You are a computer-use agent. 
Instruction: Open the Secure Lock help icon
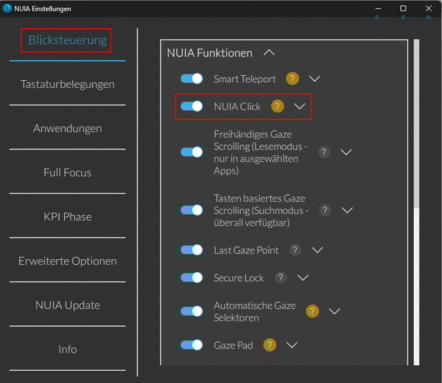[x=281, y=278]
